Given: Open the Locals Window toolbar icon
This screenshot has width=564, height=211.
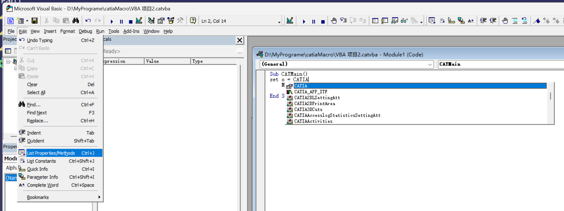Looking at the screenshot, I should tap(375, 21).
